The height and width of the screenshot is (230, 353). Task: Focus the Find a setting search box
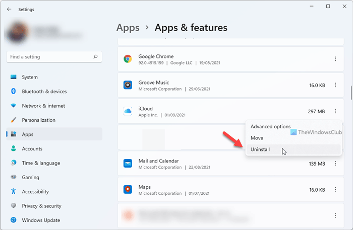(x=54, y=57)
